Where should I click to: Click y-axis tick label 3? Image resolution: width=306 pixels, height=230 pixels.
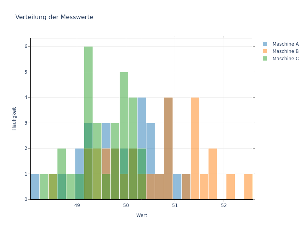click(x=26, y=123)
